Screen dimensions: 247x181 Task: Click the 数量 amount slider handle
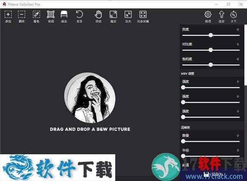(183, 142)
